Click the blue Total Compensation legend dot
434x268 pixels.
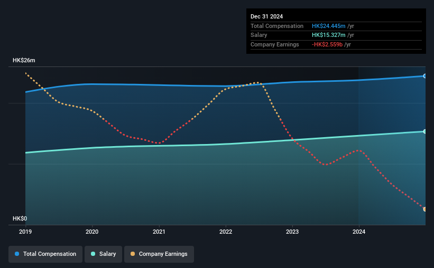pyautogui.click(x=17, y=254)
